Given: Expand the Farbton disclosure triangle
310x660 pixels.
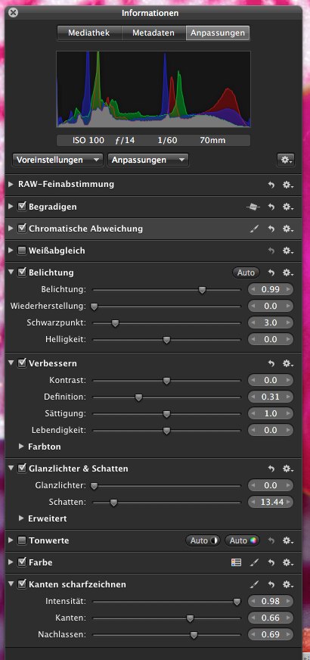Looking at the screenshot, I should tap(21, 447).
